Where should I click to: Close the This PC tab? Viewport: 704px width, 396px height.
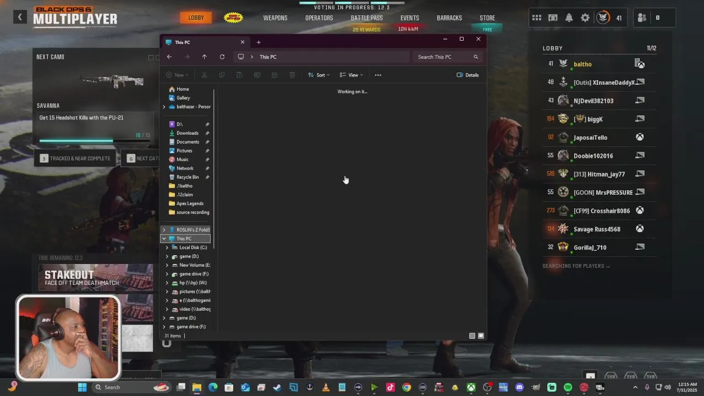(242, 42)
